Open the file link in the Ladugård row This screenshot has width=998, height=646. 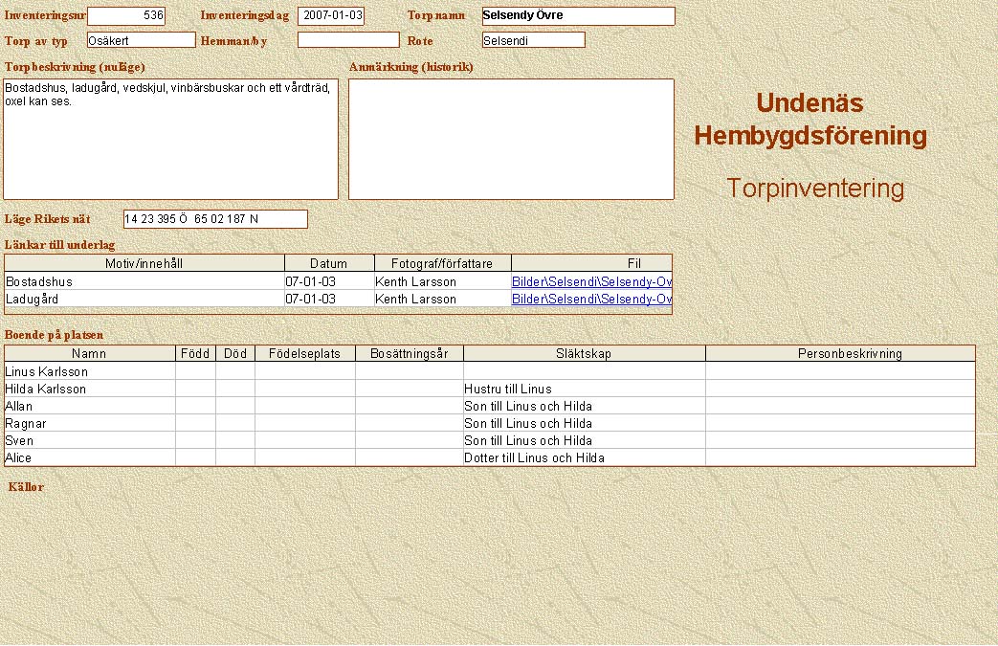click(x=591, y=299)
